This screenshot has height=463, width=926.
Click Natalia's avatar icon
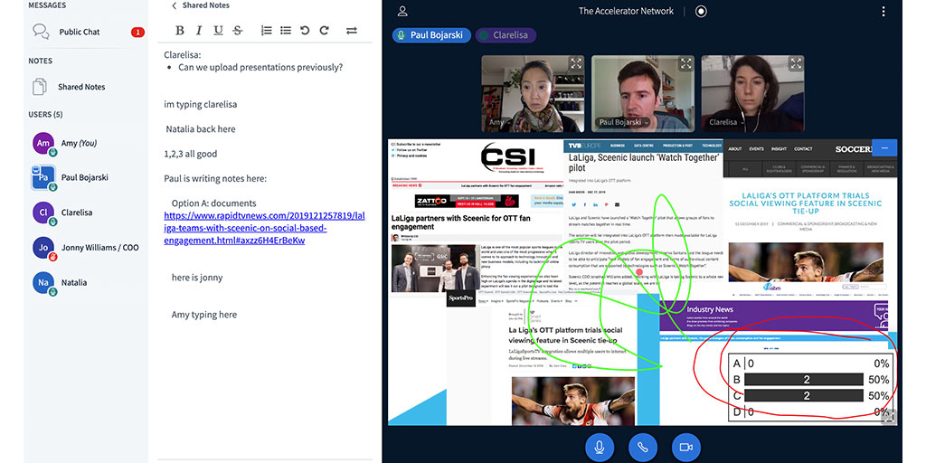[x=43, y=283]
